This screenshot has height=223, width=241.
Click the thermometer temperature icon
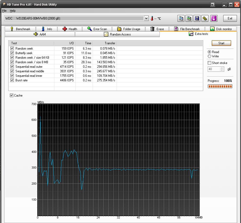(152, 18)
